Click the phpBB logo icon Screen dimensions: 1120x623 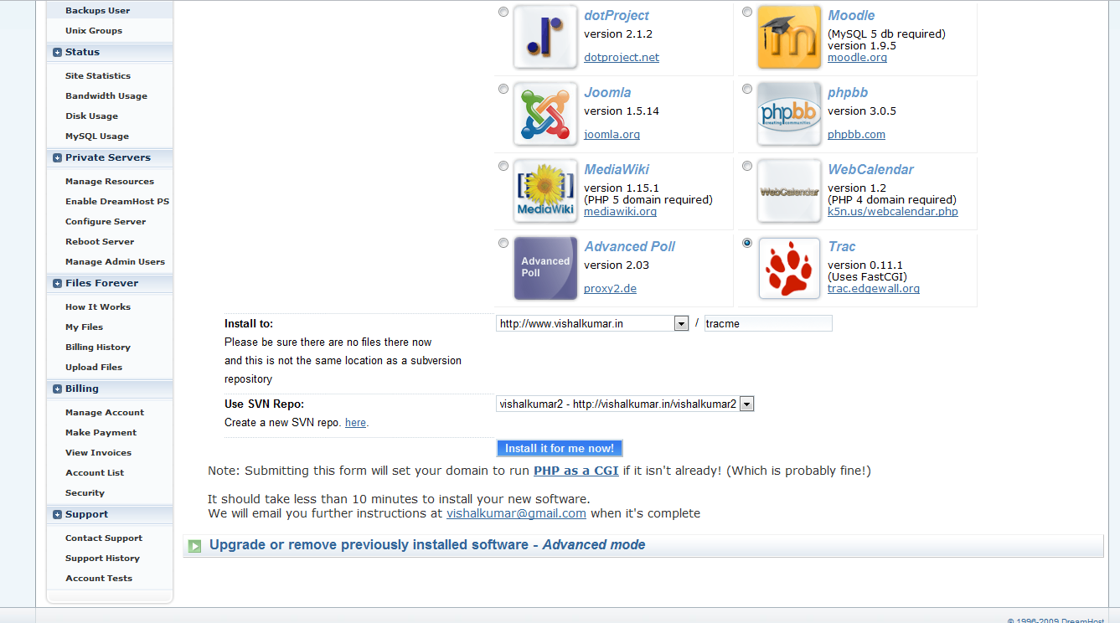coord(789,114)
